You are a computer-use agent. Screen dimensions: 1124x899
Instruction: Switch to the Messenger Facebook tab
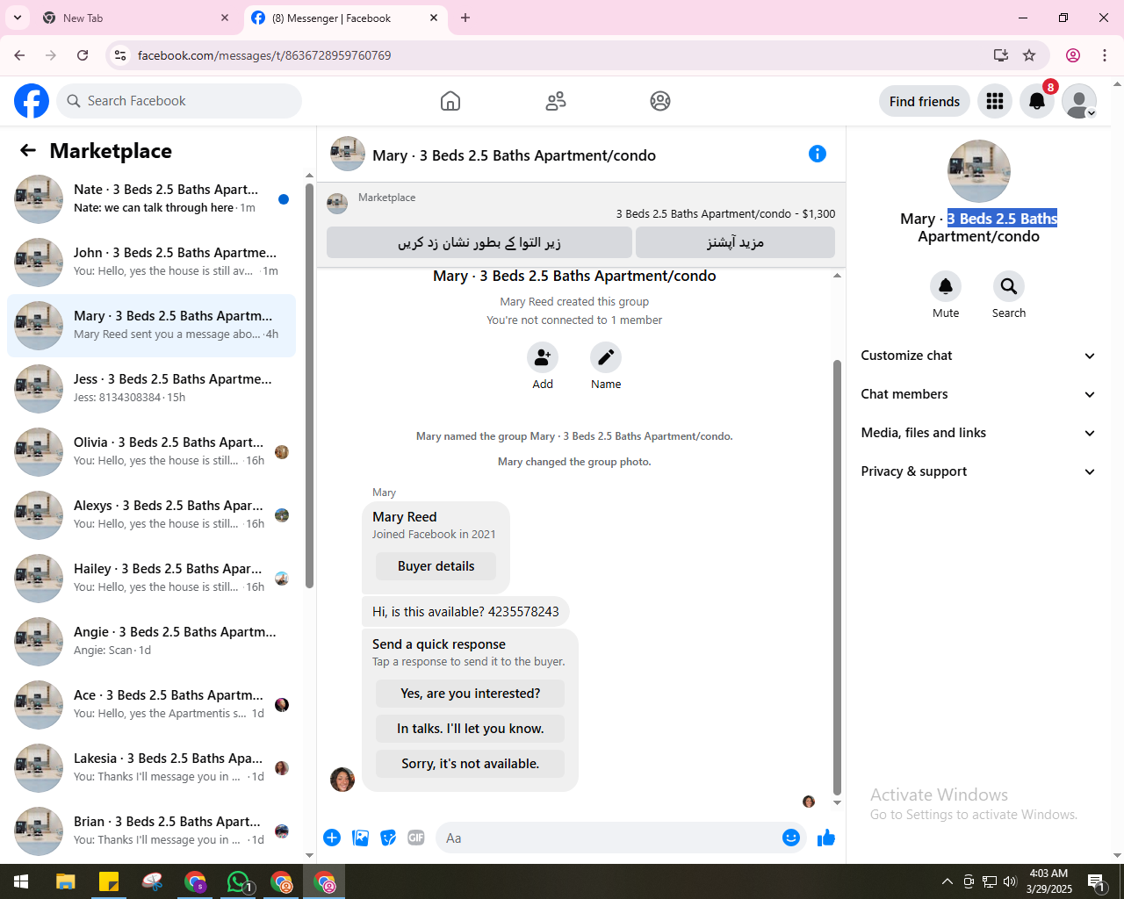point(344,18)
